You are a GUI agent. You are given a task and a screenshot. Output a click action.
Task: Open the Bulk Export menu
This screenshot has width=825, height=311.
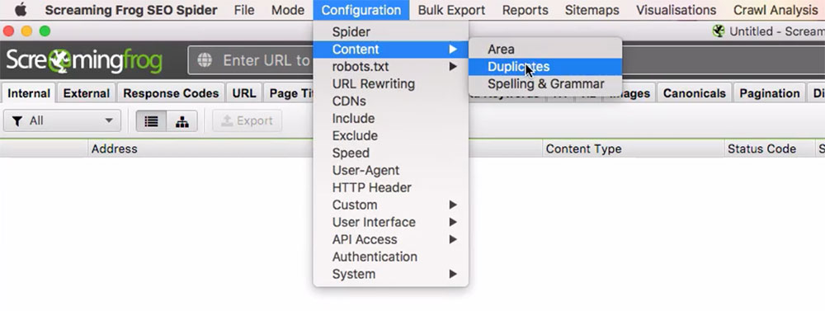pos(451,10)
